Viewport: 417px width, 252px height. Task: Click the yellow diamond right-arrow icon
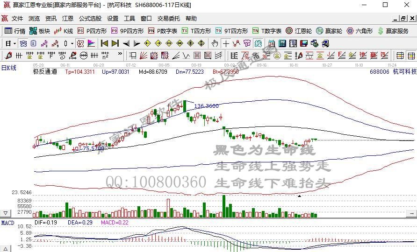[x=158, y=43]
